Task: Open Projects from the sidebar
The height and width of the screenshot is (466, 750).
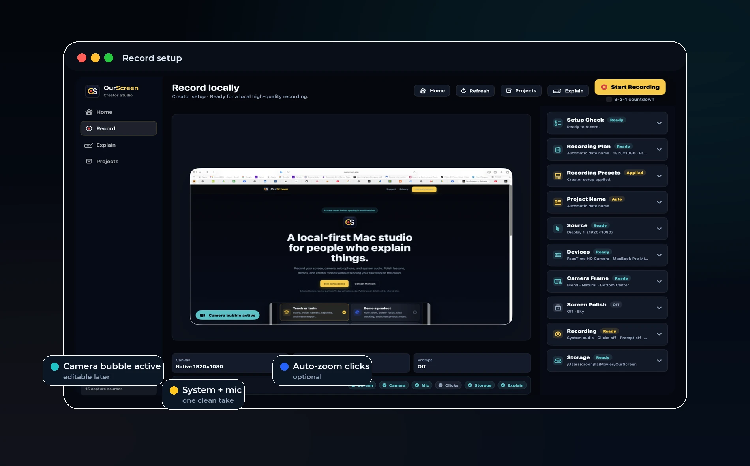Action: 118,162
